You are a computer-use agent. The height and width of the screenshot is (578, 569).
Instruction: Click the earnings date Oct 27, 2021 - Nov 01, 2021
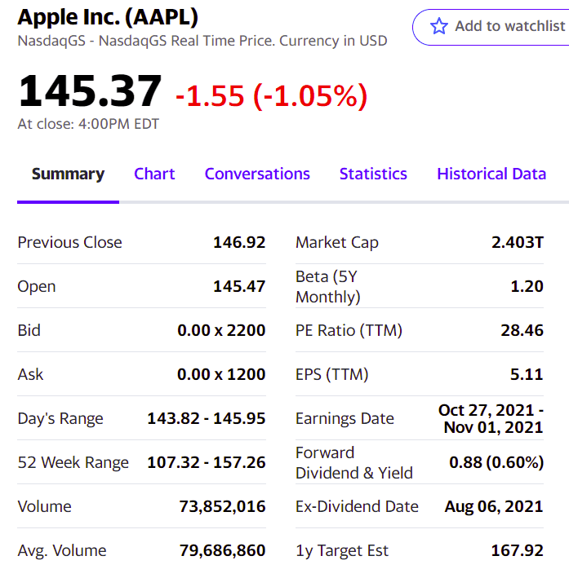[491, 419]
